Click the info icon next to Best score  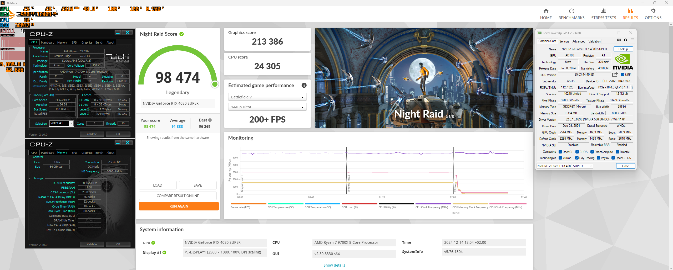210,120
